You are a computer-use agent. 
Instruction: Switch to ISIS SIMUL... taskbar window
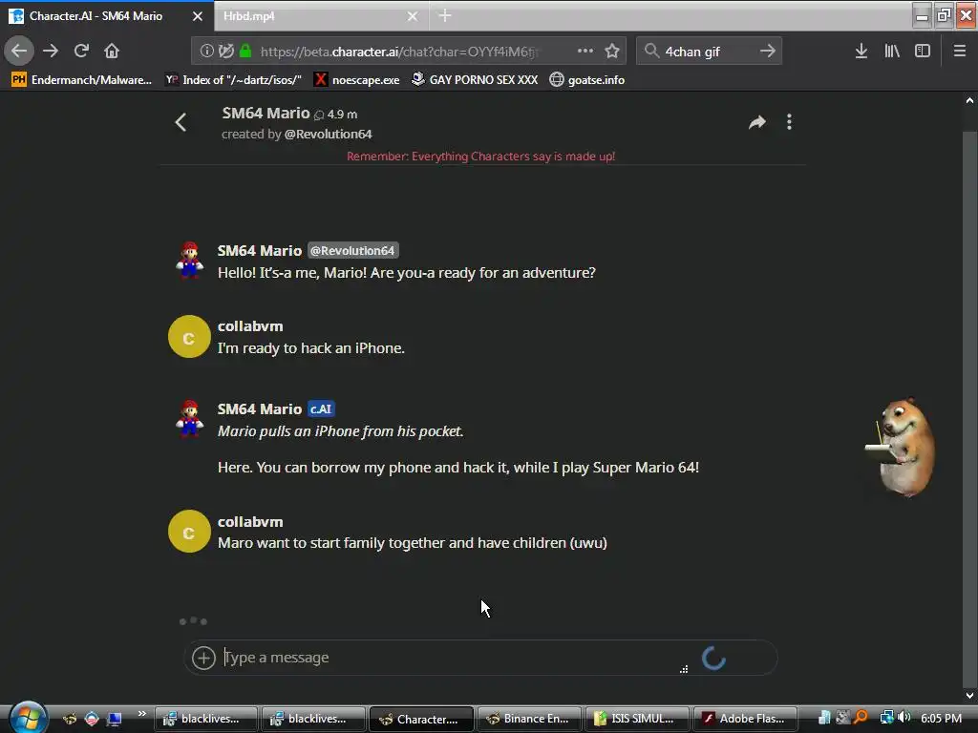tap(637, 719)
